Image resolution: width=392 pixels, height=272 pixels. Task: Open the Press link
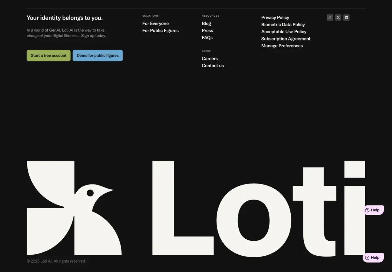point(207,31)
